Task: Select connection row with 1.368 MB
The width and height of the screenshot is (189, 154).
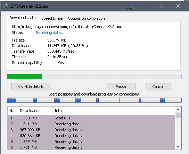Action: pyautogui.click(x=91, y=118)
